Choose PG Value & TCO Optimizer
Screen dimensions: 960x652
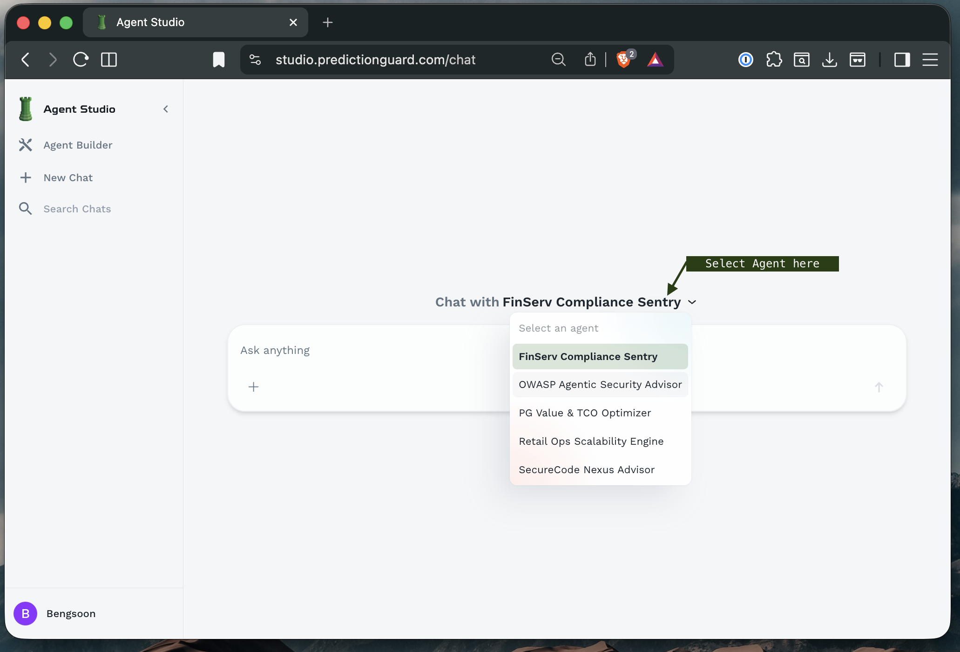point(585,413)
